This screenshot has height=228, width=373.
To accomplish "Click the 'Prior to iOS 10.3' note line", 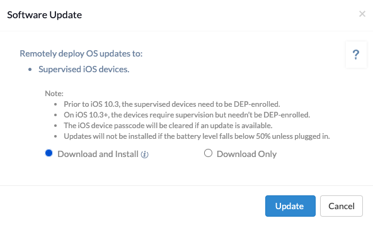I will tap(172, 104).
